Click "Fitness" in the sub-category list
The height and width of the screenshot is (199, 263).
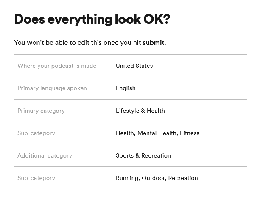click(x=189, y=133)
